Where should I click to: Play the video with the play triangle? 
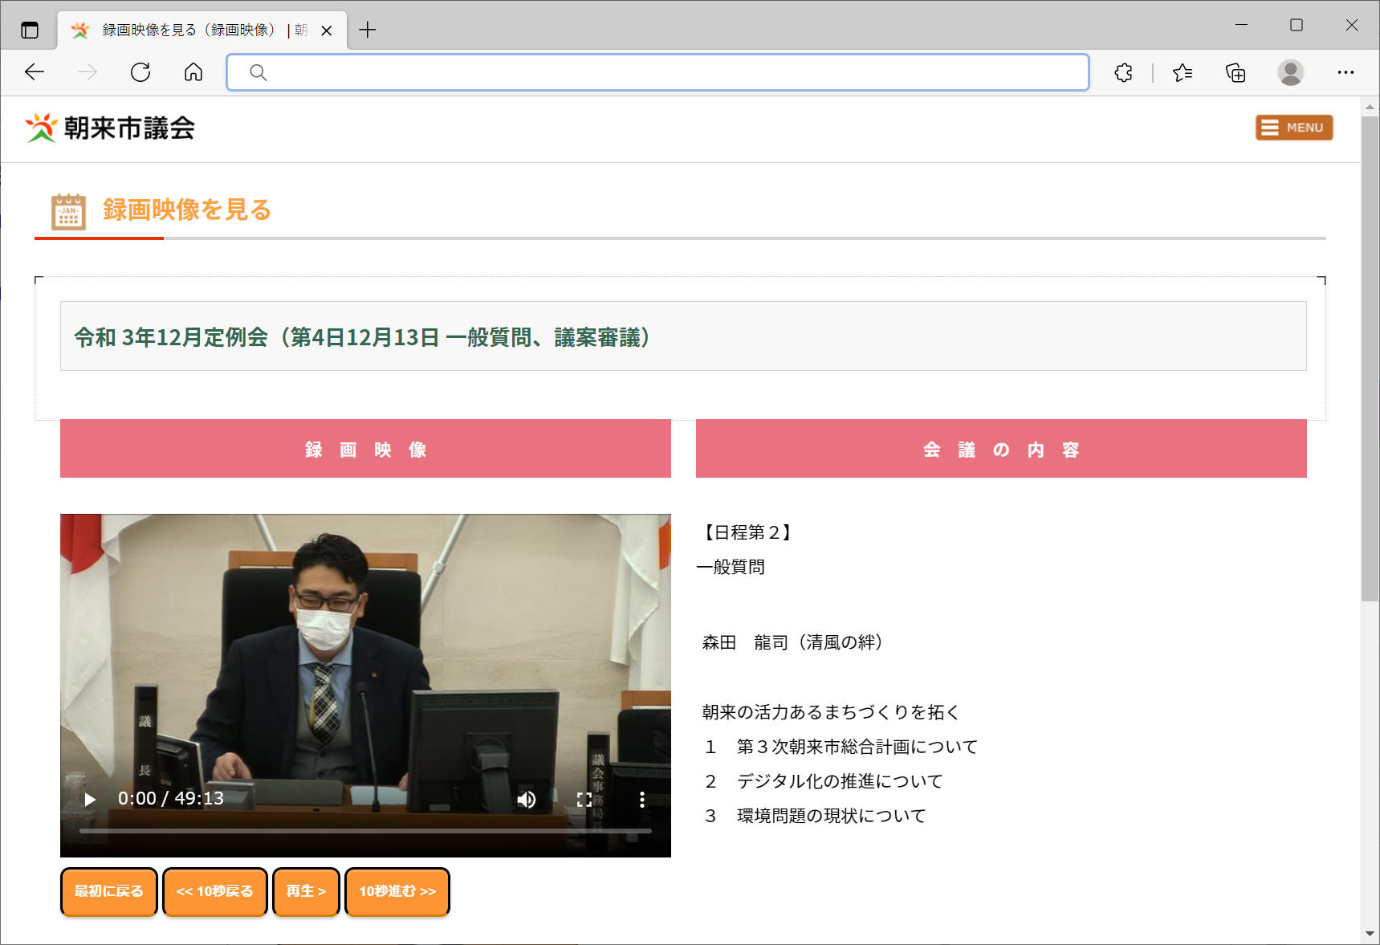[x=90, y=799]
